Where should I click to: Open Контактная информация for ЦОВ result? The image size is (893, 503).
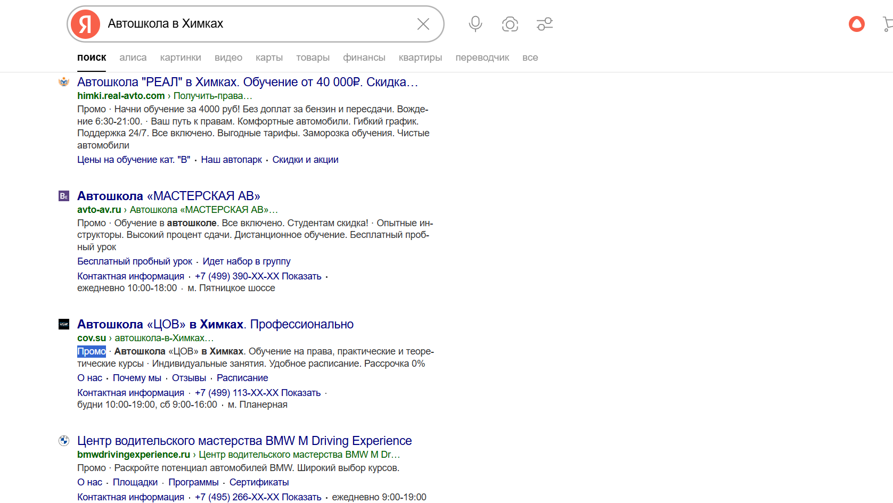(x=130, y=393)
